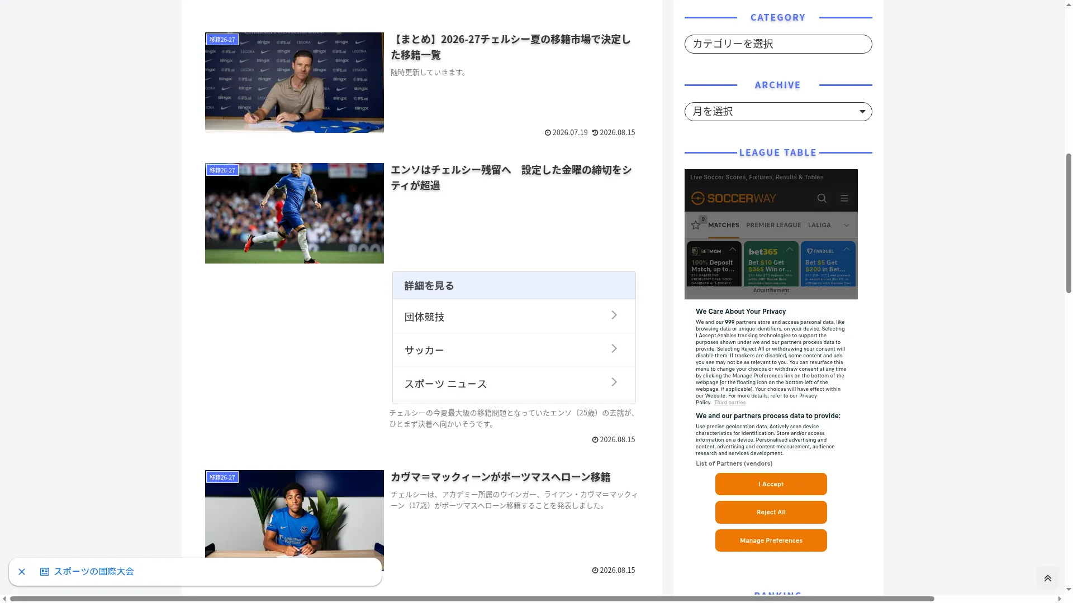The width and height of the screenshot is (1073, 603).
Task: Collapse the bet365 ad card chevron
Action: tap(790, 250)
